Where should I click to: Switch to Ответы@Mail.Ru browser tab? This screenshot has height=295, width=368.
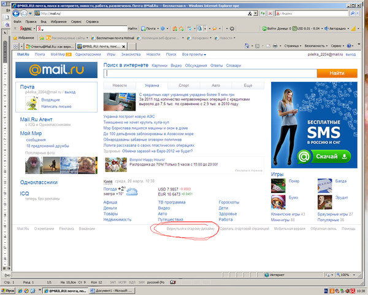point(50,46)
